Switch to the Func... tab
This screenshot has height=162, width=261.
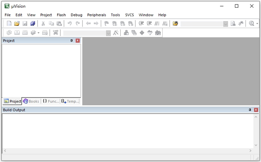[x=51, y=101]
